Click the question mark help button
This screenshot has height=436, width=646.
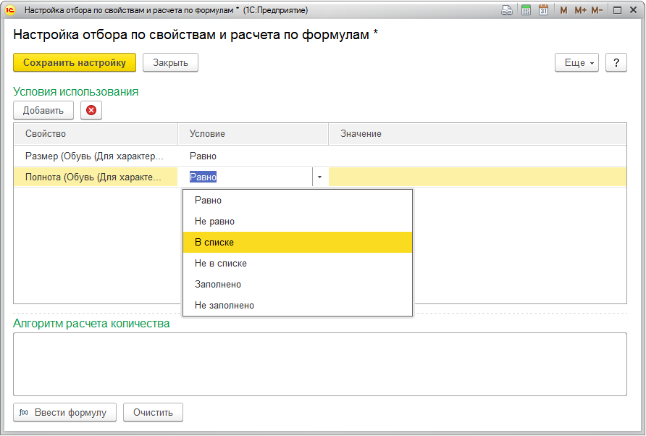(x=616, y=62)
